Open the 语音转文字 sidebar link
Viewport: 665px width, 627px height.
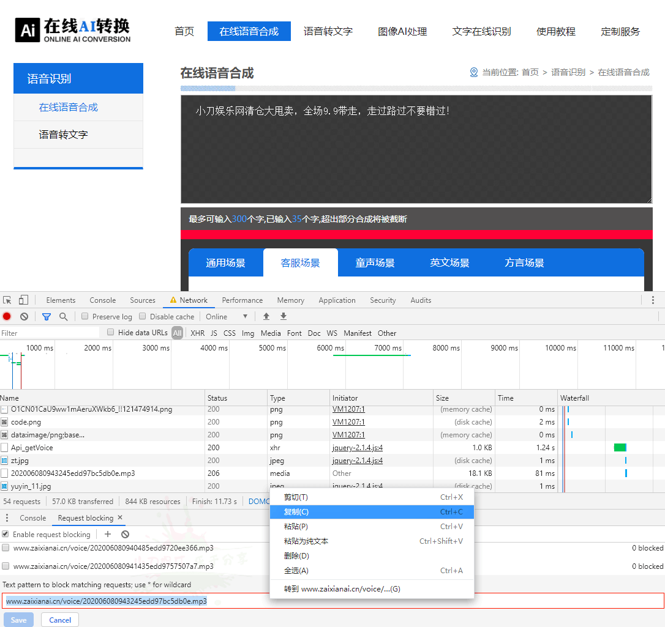64,135
